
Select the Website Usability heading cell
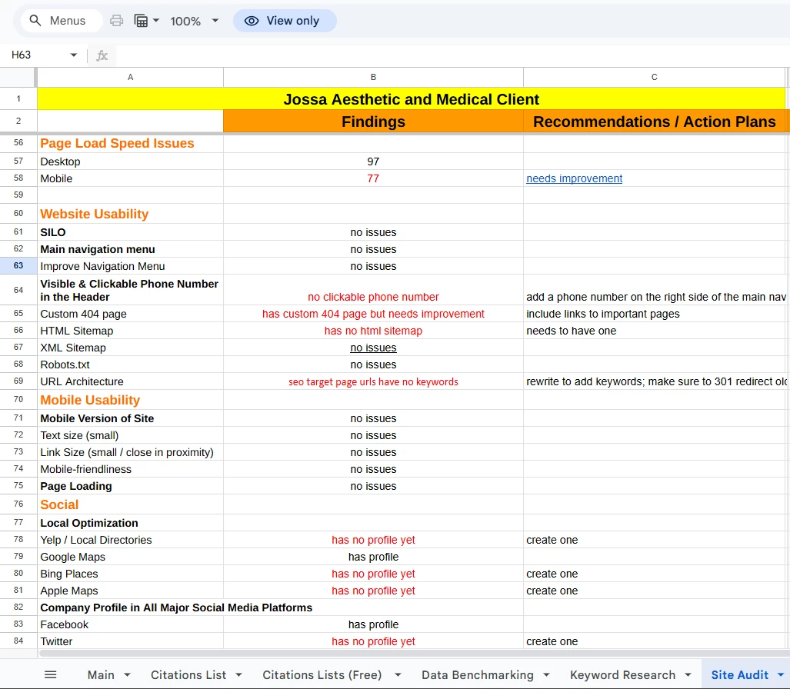[131, 214]
